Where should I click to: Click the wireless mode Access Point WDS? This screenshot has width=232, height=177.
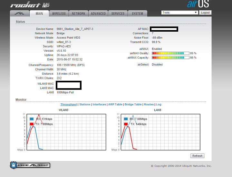pos(68,38)
